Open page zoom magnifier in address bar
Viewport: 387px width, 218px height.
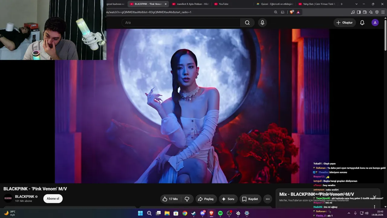275,12
